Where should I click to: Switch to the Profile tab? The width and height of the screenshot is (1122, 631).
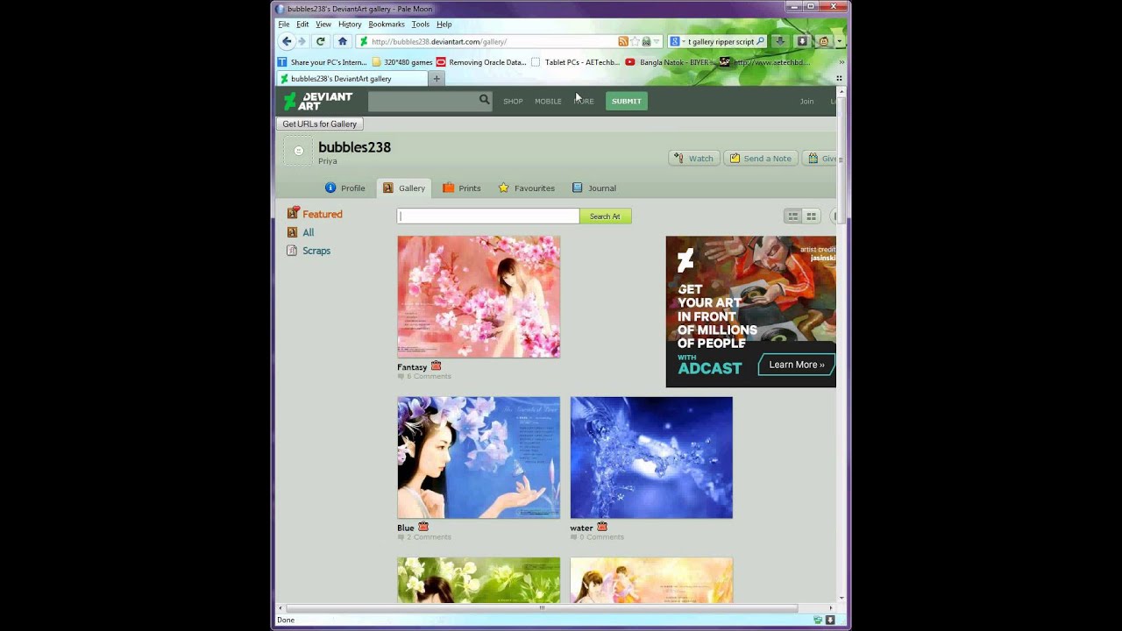point(344,188)
